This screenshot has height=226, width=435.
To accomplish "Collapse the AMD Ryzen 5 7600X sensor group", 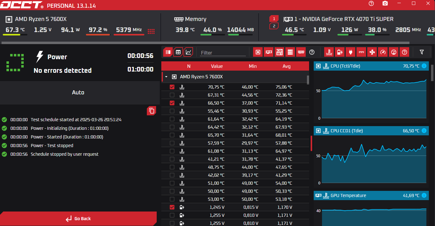I will [166, 77].
